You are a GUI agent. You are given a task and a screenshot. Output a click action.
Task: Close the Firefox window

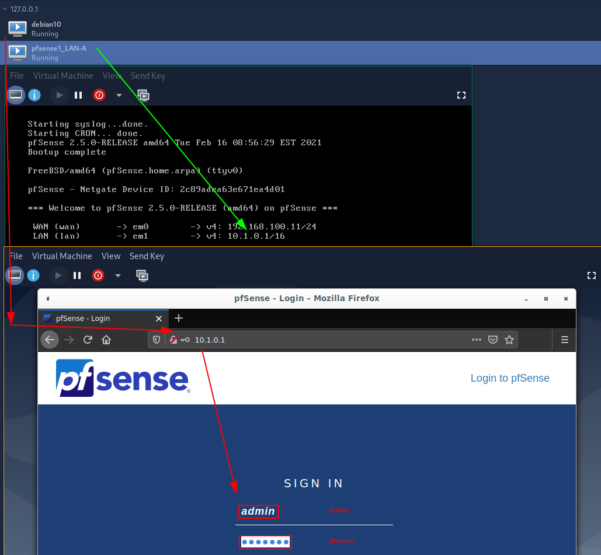click(566, 299)
